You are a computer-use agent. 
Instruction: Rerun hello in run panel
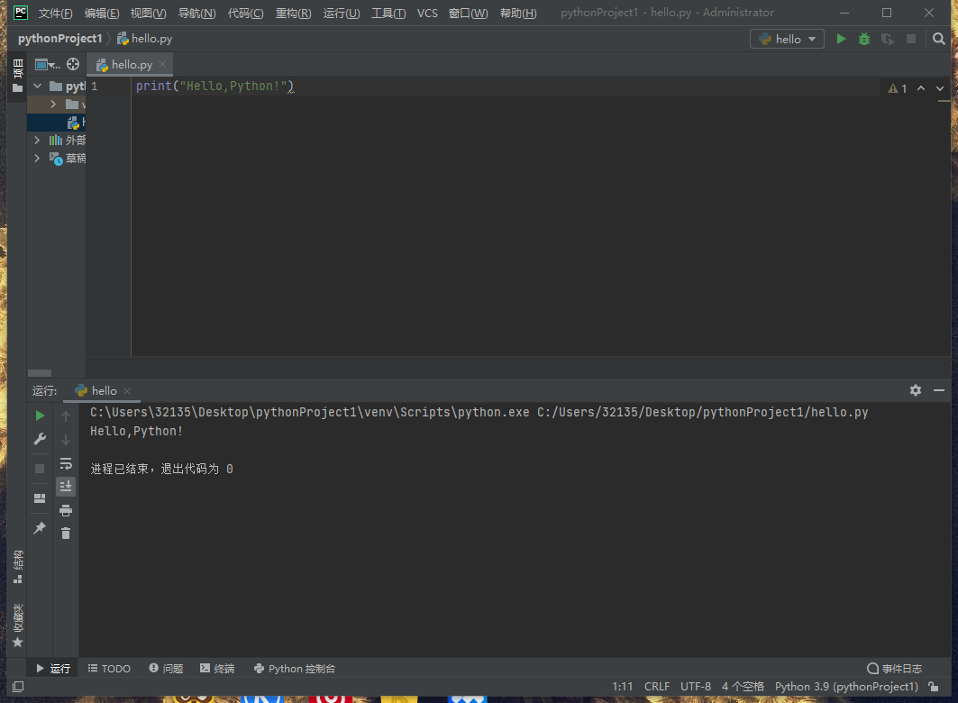click(40, 415)
